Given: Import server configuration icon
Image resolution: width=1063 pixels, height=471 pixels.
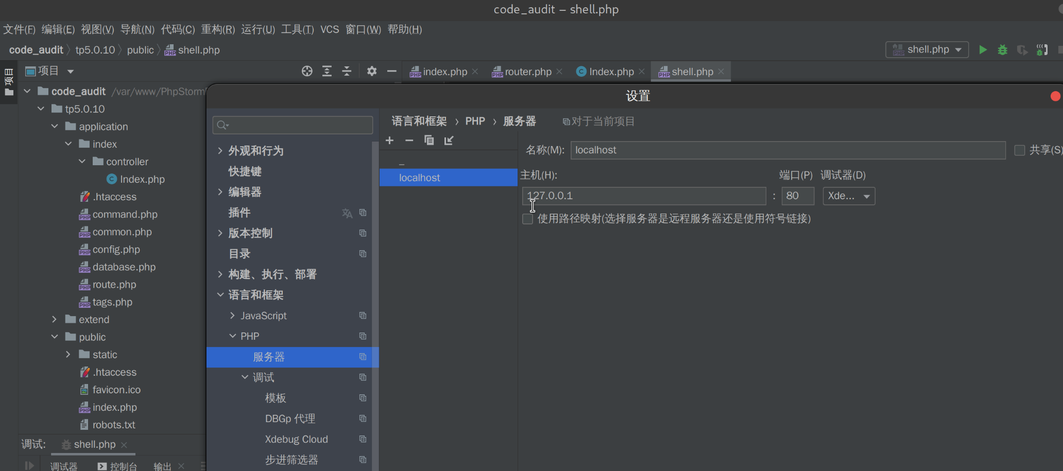Looking at the screenshot, I should click(x=449, y=141).
